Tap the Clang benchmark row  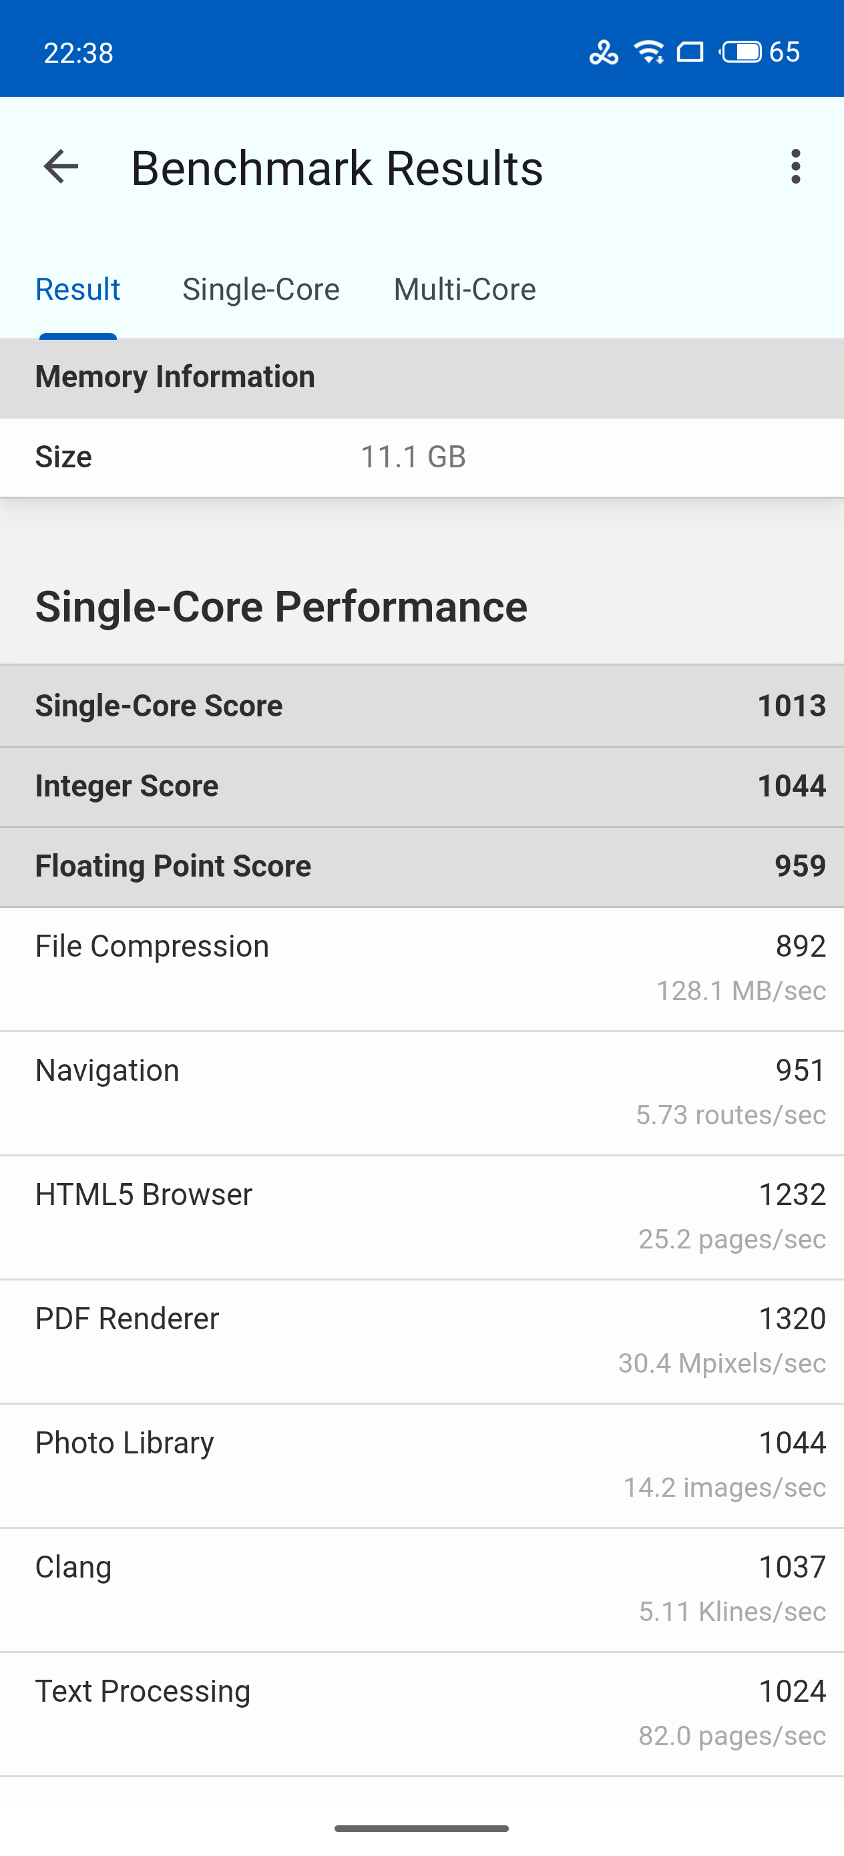(x=421, y=1589)
